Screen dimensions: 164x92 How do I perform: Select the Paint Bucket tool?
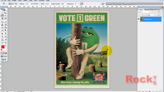tap(6, 28)
